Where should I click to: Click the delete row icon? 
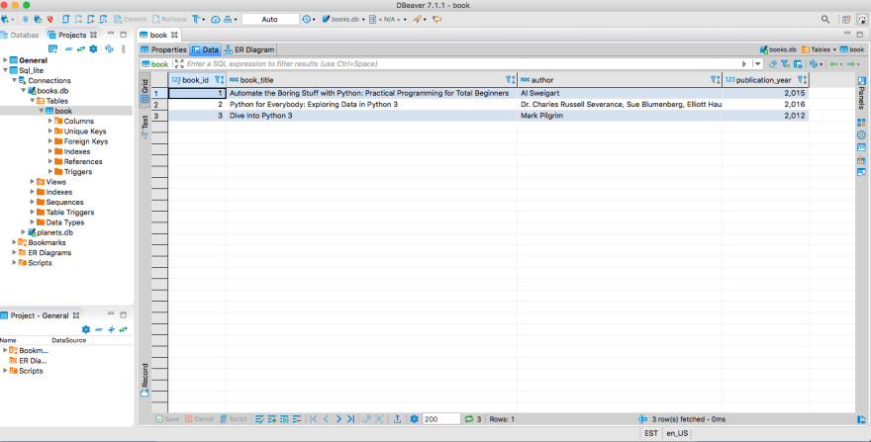pos(297,419)
